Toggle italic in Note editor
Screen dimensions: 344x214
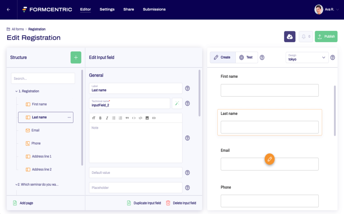pyautogui.click(x=107, y=118)
